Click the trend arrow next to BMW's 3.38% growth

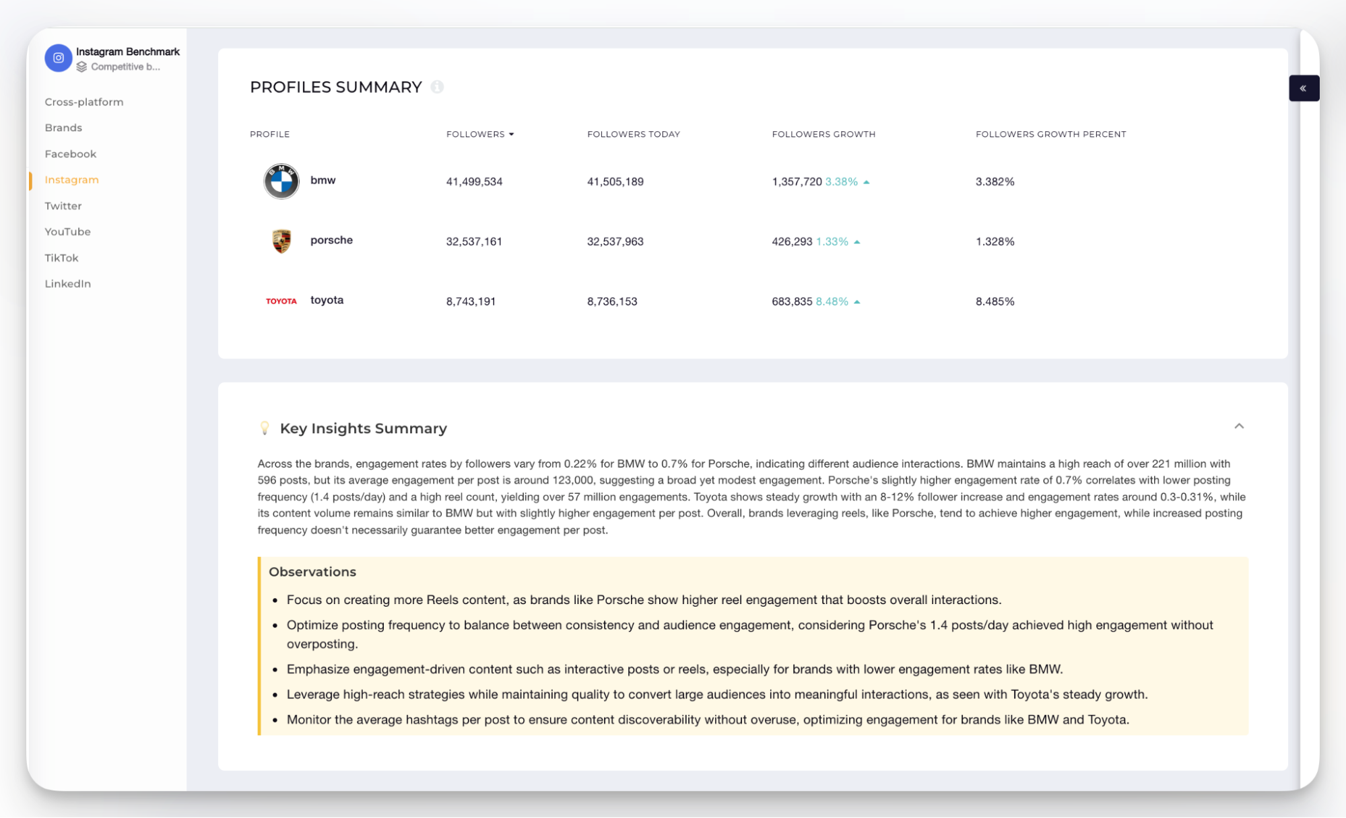867,181
